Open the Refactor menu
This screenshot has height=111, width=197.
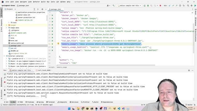(36, 2)
